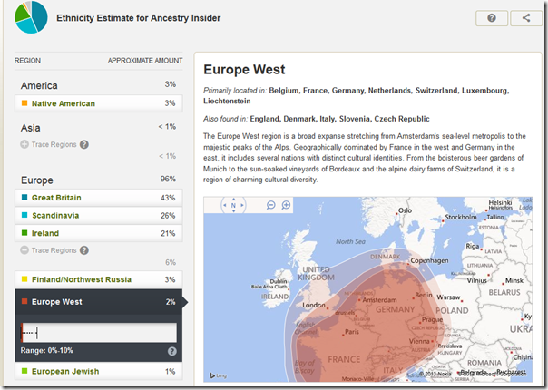Viewport: 548px width, 390px height.
Task: Open help icon beside Europe Trace Regions
Action: pos(84,250)
